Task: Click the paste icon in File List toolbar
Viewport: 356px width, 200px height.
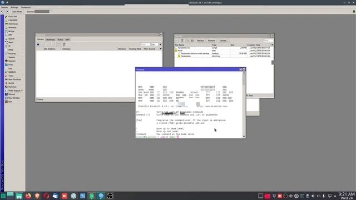Action: [192, 41]
